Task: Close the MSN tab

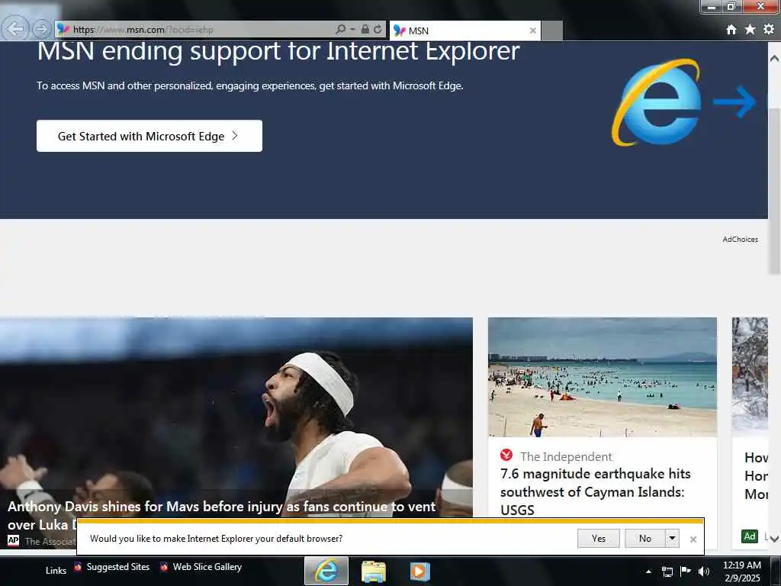Action: coord(532,31)
